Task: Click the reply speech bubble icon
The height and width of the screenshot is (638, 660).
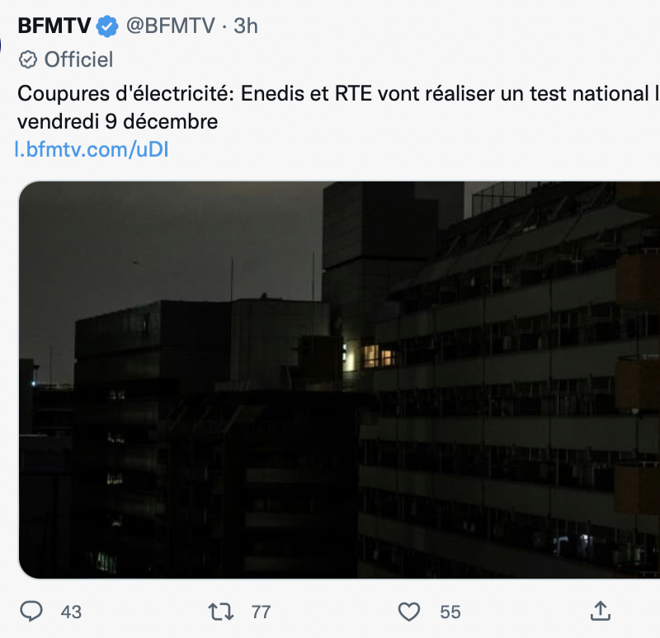Action: 31,611
